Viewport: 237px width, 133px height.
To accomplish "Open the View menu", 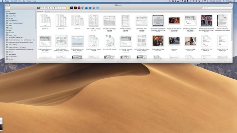I will click(x=20, y=1).
